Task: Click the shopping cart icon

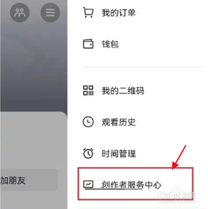Action: [88, 12]
